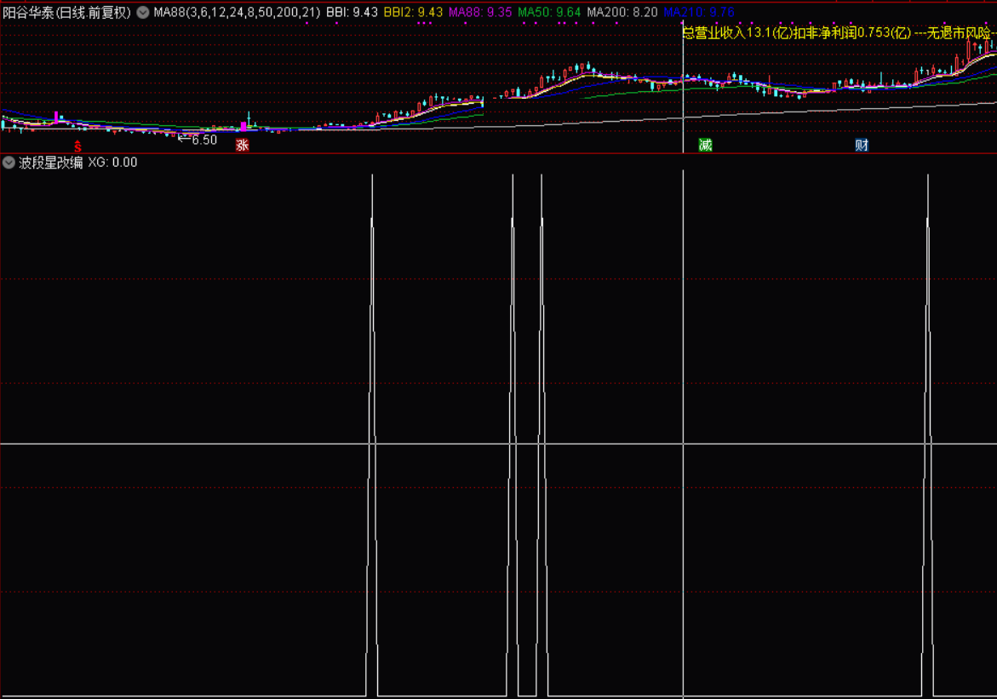Open the main chart indicator dropdown arrow

(x=143, y=12)
